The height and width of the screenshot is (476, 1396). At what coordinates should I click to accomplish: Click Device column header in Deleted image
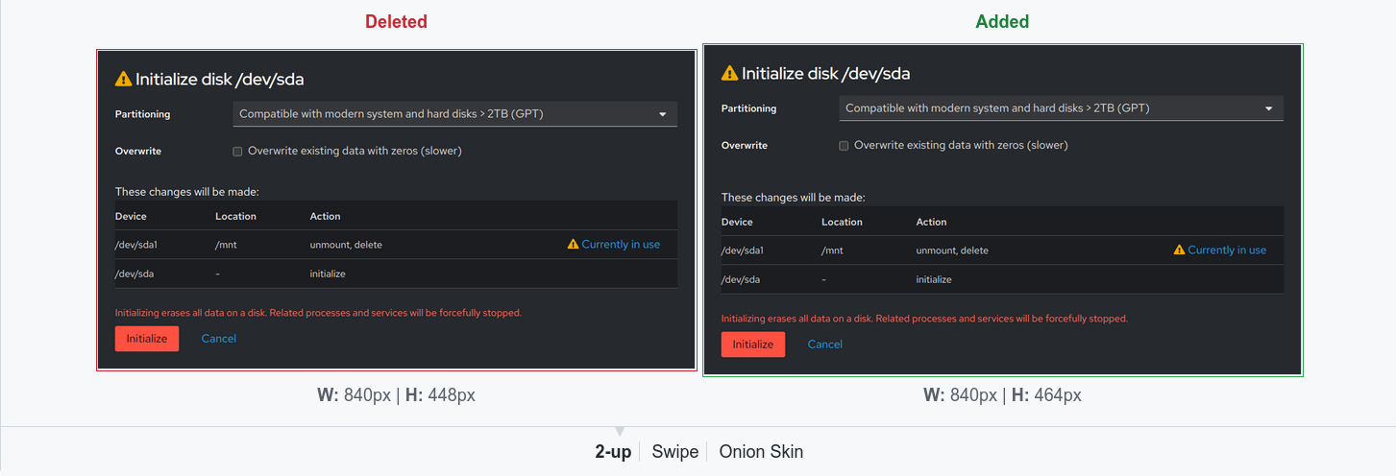coord(131,216)
